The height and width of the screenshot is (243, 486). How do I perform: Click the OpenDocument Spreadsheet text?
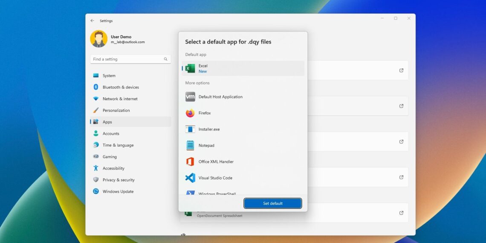[220, 216]
